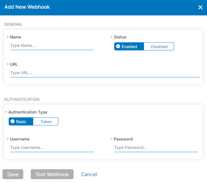Click the Name field label
This screenshot has width=207, height=183.
pyautogui.click(x=16, y=37)
